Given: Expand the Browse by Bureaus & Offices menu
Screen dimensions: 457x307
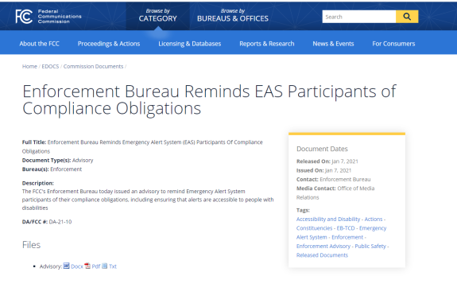Looking at the screenshot, I should tap(233, 15).
